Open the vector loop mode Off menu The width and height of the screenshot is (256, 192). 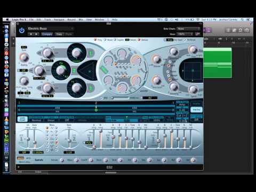point(67,120)
